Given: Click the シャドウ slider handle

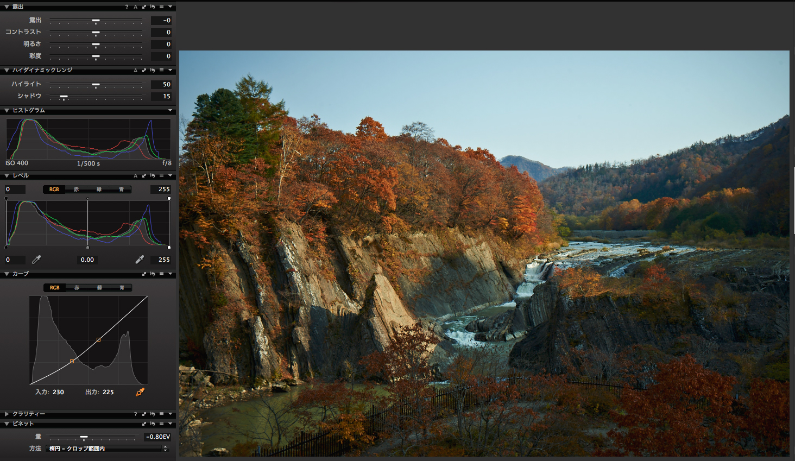Looking at the screenshot, I should click(x=64, y=97).
